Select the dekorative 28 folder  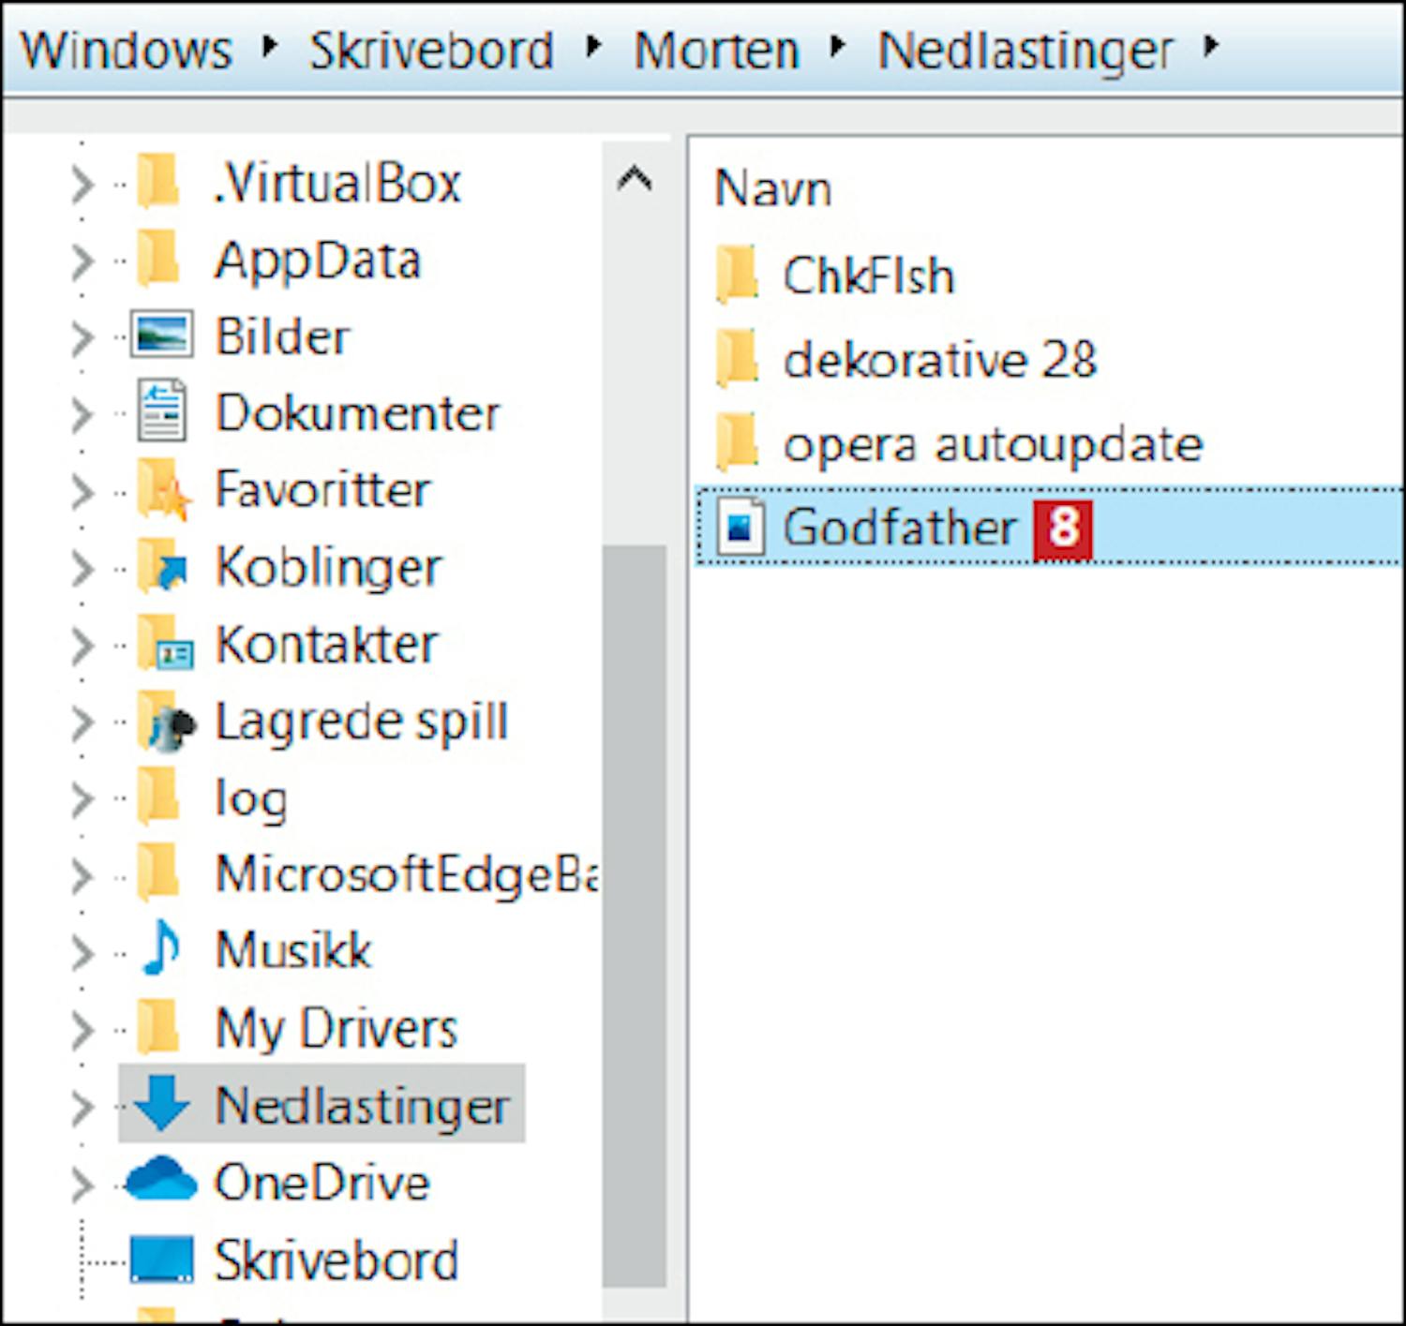tap(939, 359)
